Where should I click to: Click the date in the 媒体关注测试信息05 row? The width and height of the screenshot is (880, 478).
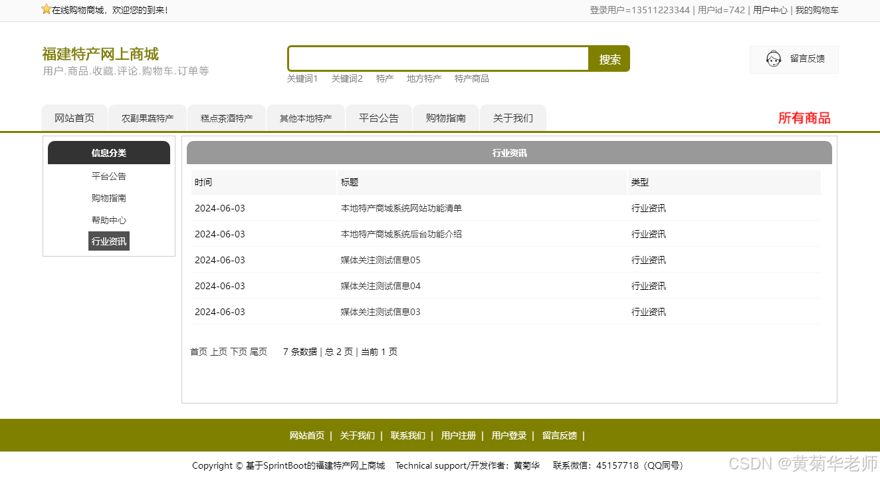coord(220,260)
